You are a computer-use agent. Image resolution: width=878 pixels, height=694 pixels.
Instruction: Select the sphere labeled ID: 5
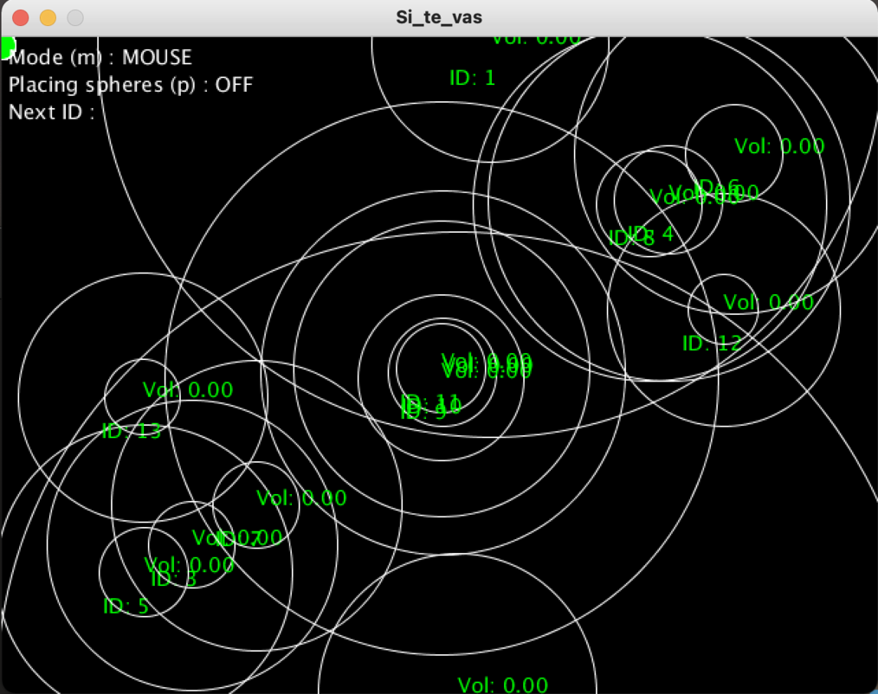126,606
